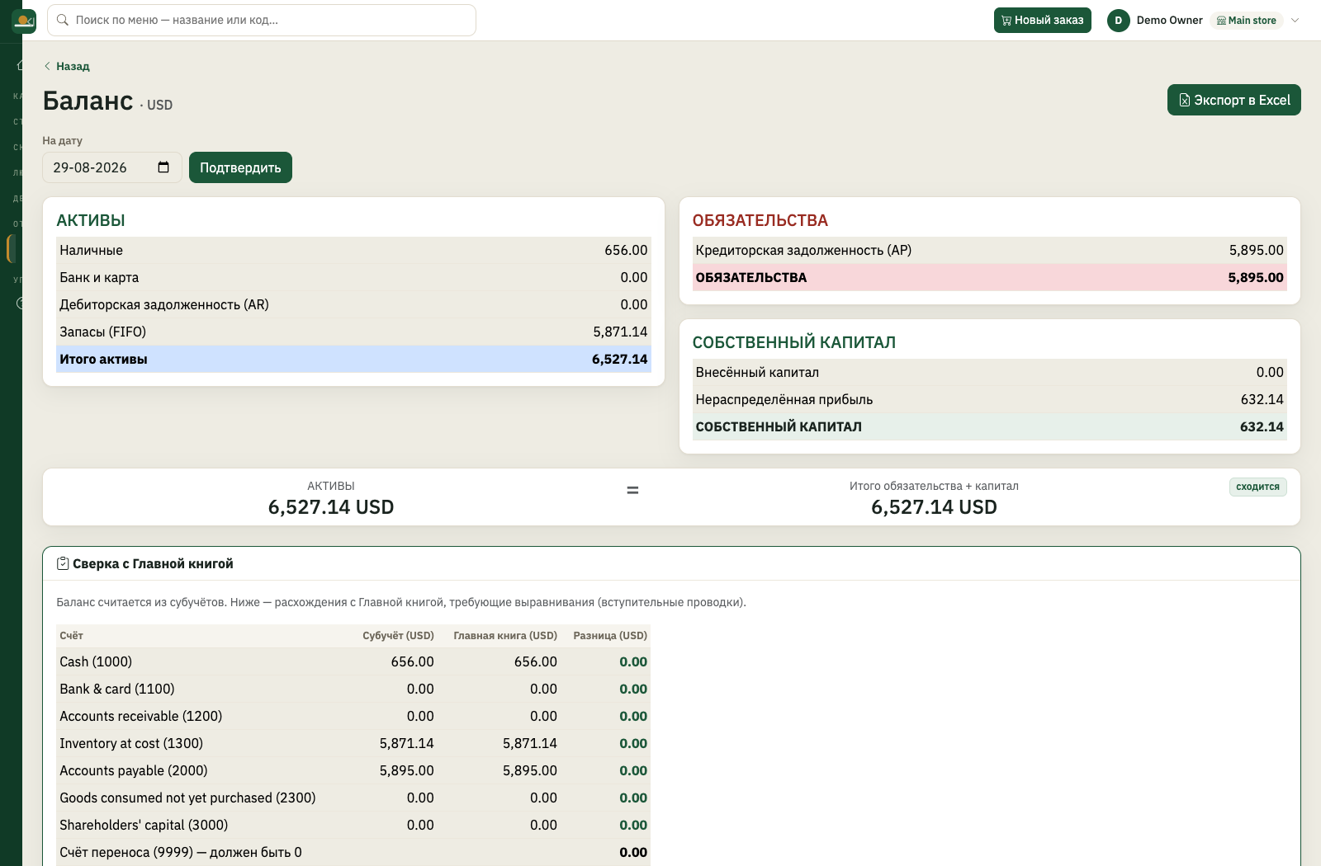Click the app logo in top-left corner
Image resolution: width=1321 pixels, height=866 pixels.
pos(24,21)
